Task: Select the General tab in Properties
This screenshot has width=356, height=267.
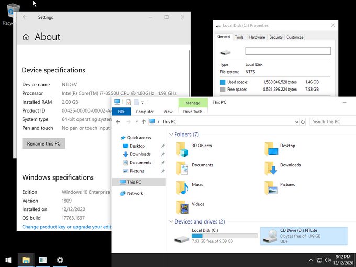Action: [224, 37]
